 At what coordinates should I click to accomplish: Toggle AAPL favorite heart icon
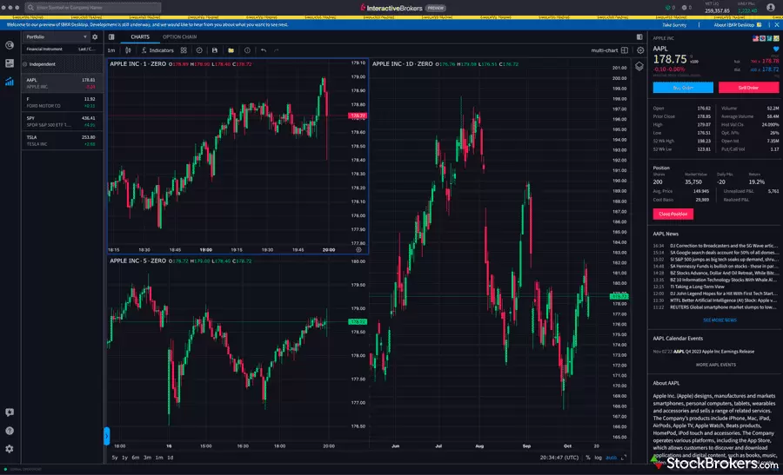coord(775,49)
